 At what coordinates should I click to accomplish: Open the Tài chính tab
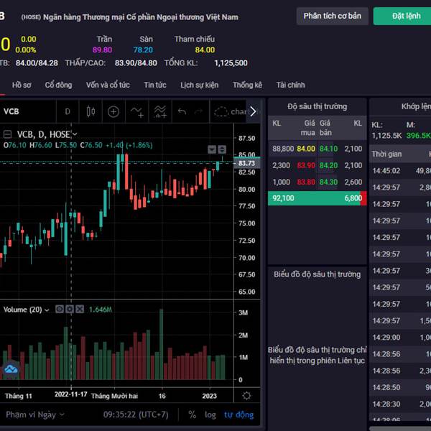tap(290, 85)
